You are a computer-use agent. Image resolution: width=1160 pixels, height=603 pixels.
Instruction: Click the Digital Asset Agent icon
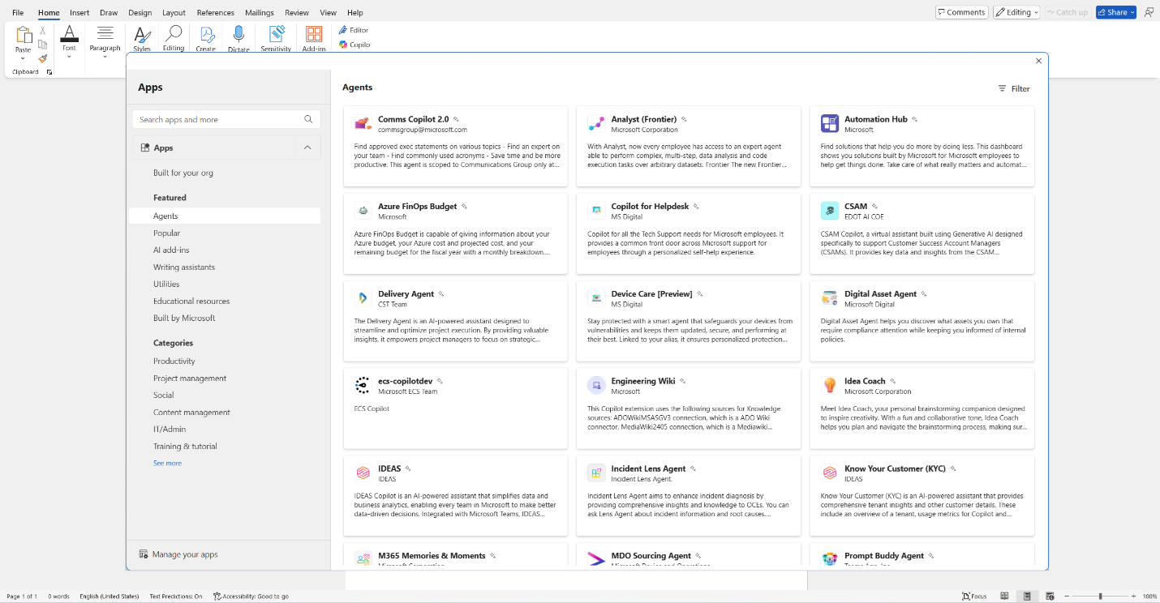[x=829, y=298]
